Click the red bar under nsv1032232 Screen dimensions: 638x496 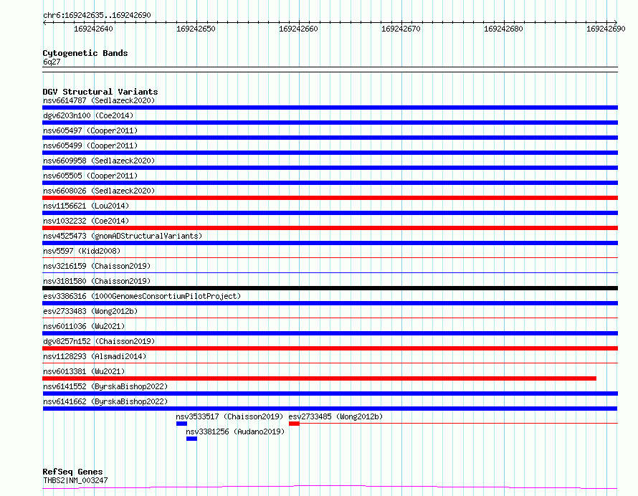[330, 228]
